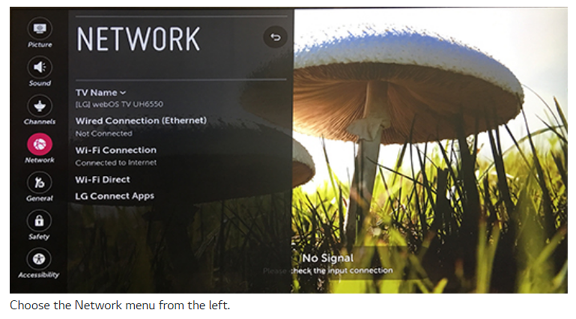Open Wired Connection (Ethernet) settings
This screenshot has height=319, width=576.
click(141, 121)
